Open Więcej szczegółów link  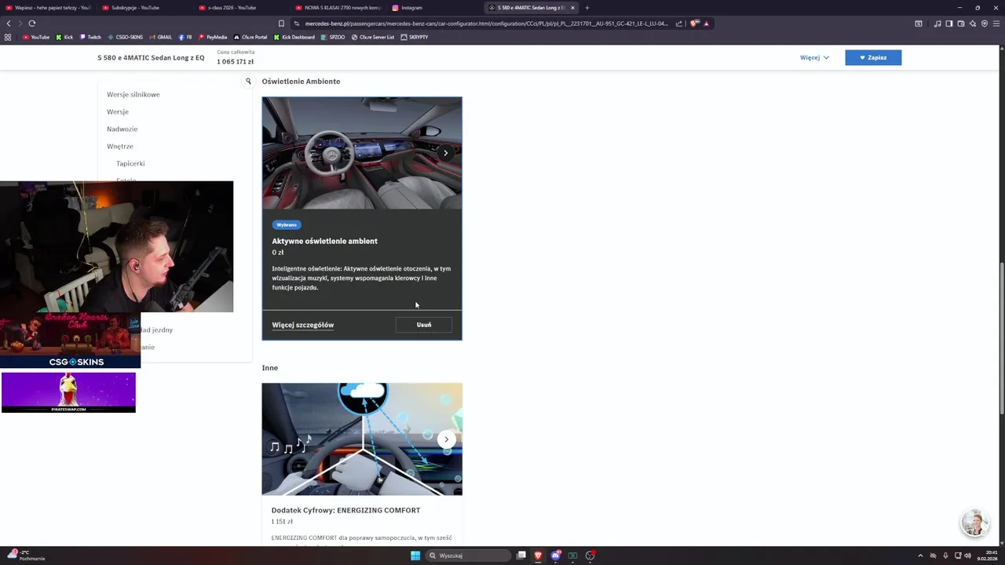303,325
